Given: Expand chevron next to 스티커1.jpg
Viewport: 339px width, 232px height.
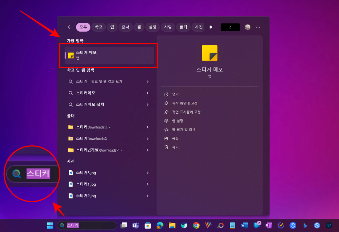Looking at the screenshot, I should click(x=147, y=184).
